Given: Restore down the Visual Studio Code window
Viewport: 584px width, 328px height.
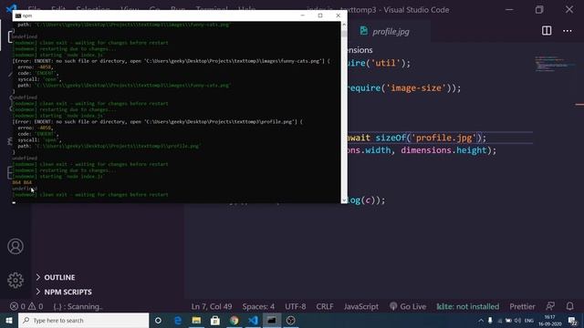Looking at the screenshot, I should [539, 10].
